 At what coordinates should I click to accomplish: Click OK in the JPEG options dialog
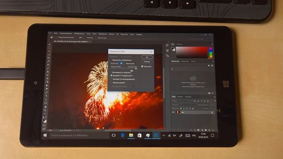tap(147, 57)
